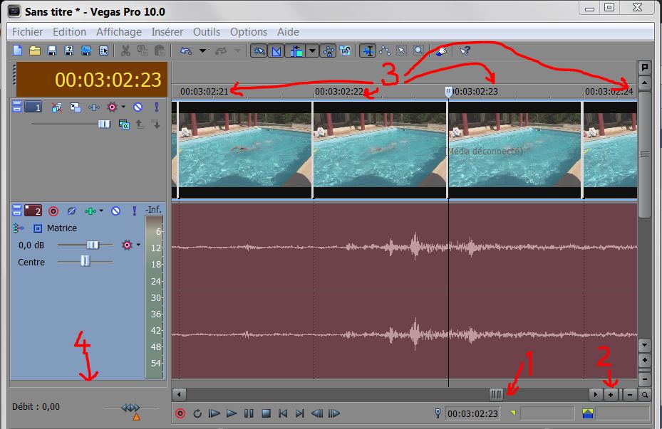Toggle Auto Ripple mode

296,51
